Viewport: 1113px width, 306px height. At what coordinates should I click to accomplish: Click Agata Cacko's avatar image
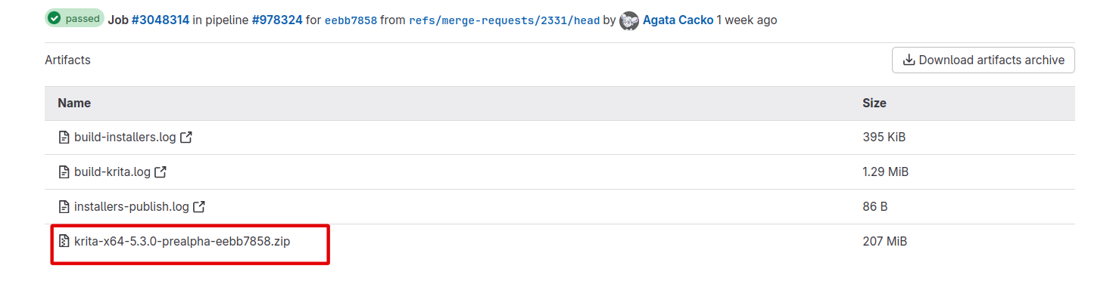point(628,20)
